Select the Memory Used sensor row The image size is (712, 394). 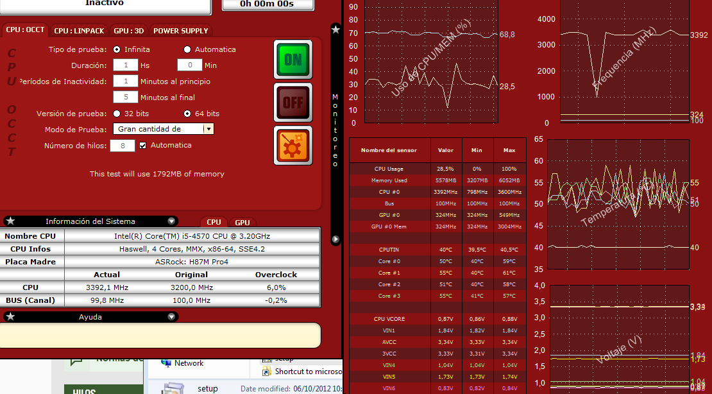(437, 180)
